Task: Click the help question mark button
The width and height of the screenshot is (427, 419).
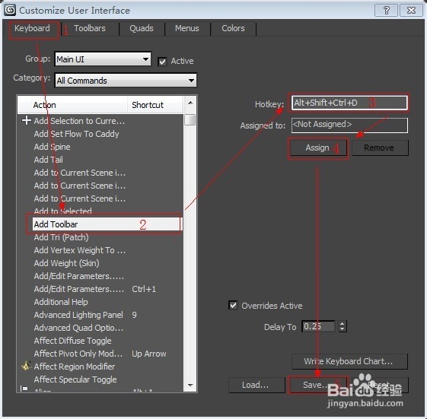Action: click(x=386, y=11)
